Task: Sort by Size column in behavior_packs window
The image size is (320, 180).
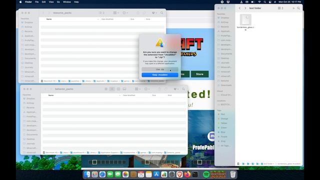Action: (154, 95)
